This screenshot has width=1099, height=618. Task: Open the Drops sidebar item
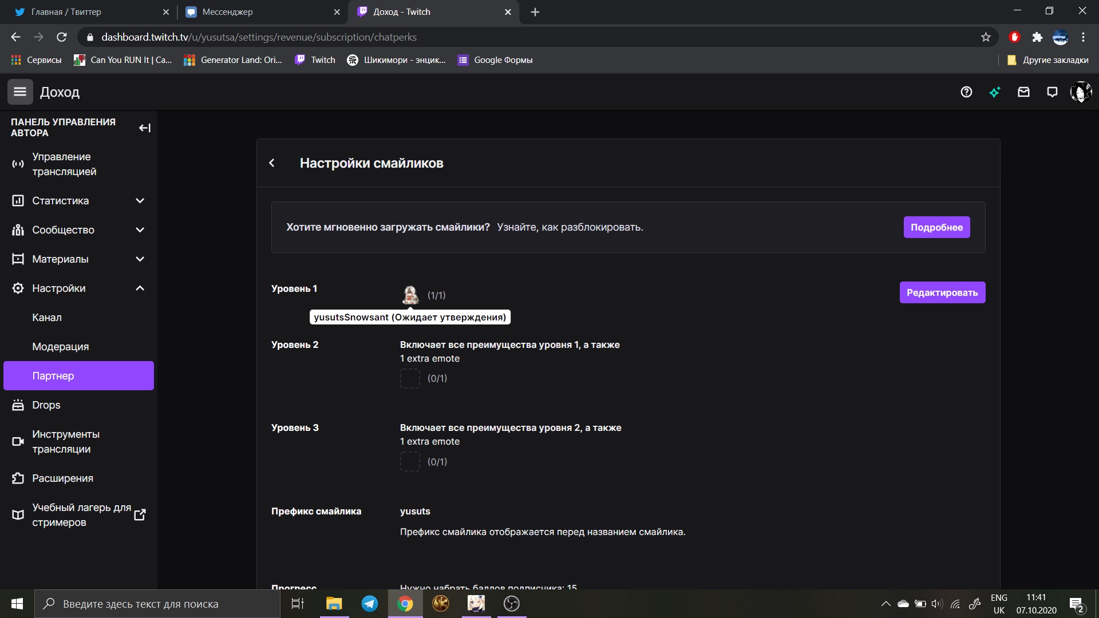click(x=78, y=405)
